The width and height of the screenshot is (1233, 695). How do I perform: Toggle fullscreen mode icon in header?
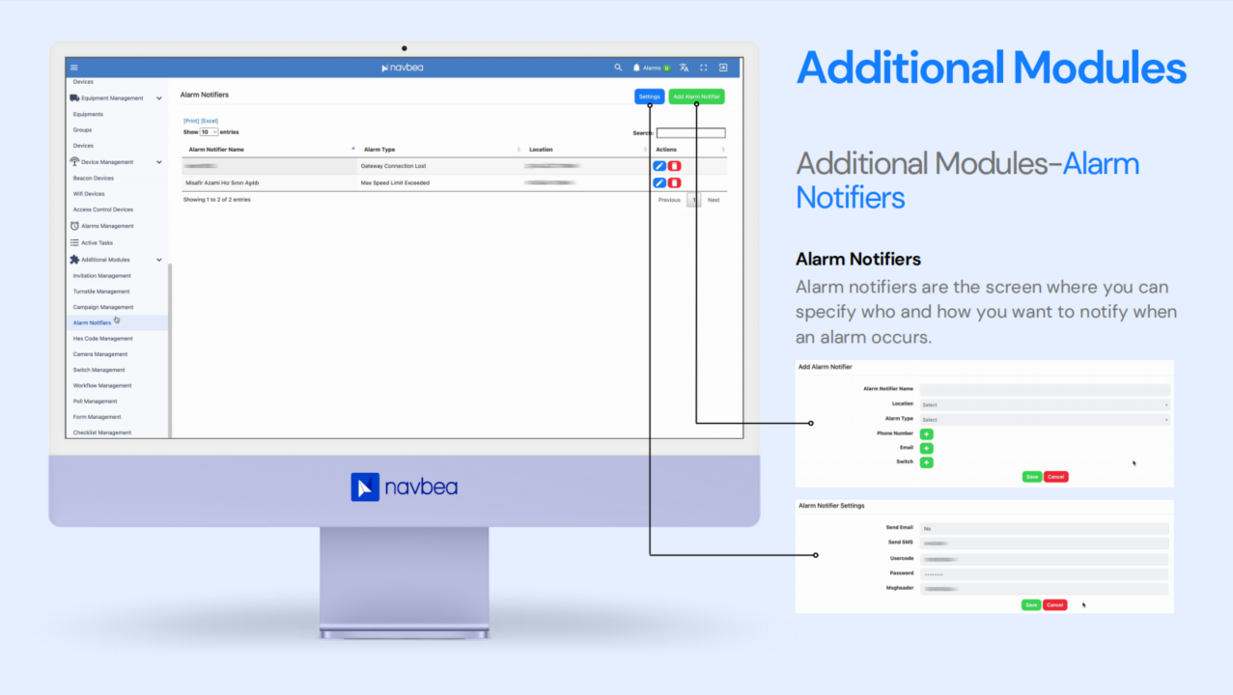[x=704, y=68]
